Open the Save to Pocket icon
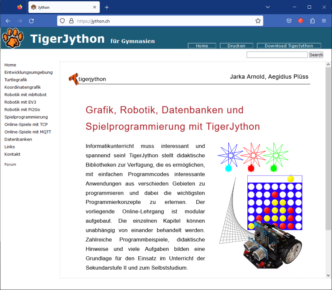Viewport: 332px width, 290px height. pyautogui.click(x=289, y=21)
